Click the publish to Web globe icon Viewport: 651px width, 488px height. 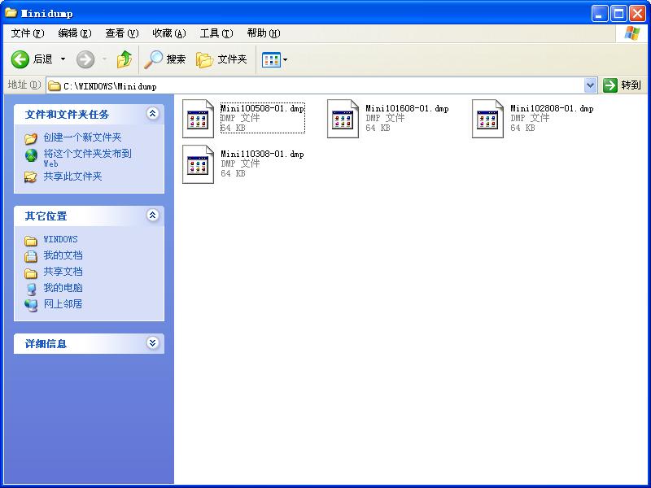[31, 155]
